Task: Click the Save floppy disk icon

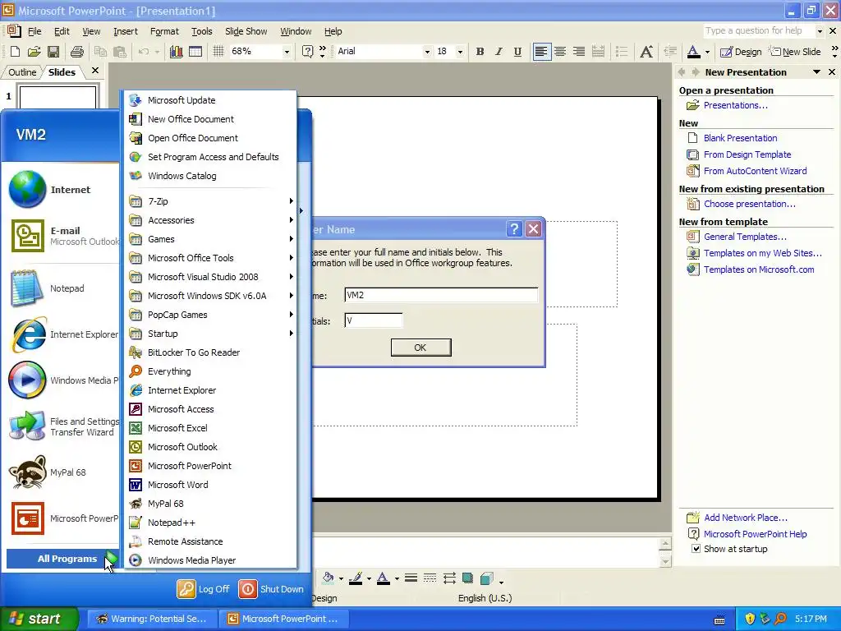Action: pyautogui.click(x=53, y=52)
